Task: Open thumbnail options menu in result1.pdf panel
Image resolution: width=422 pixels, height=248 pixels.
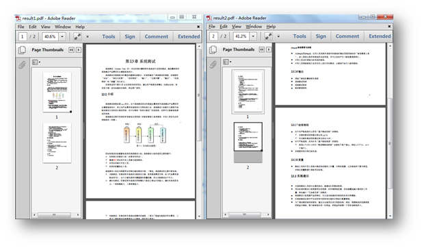Action: [36, 62]
